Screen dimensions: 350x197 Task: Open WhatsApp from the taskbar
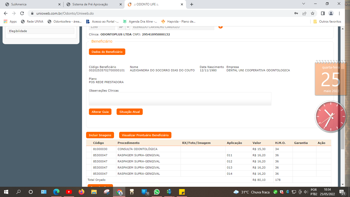pos(157,192)
